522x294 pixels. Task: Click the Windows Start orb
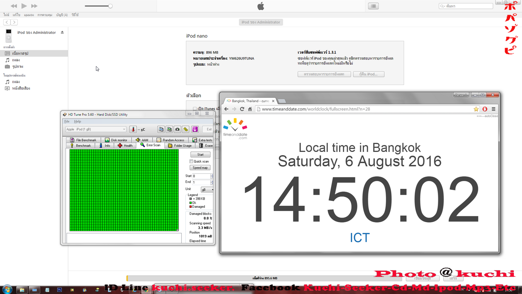coord(7,289)
